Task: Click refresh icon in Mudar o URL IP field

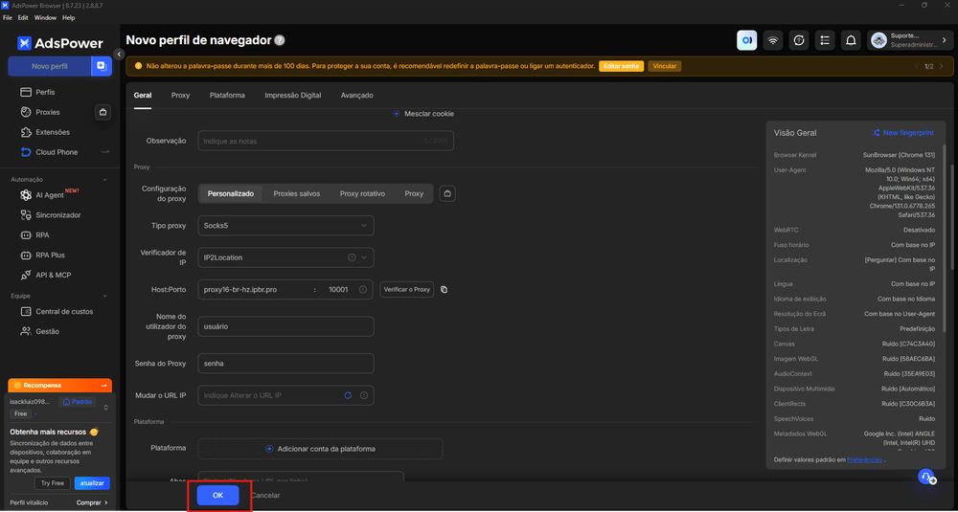Action: pyautogui.click(x=348, y=395)
